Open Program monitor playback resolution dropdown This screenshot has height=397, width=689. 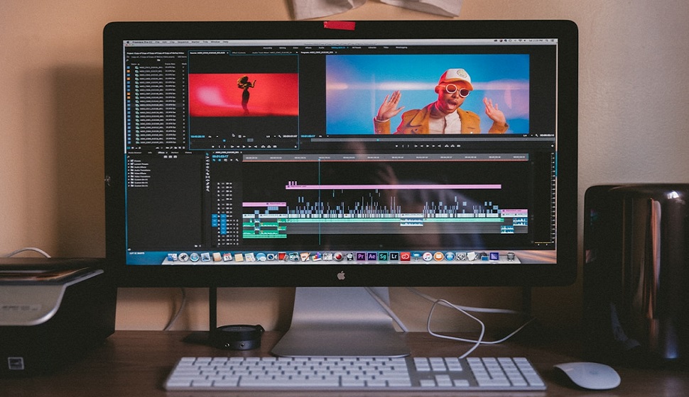(x=528, y=135)
